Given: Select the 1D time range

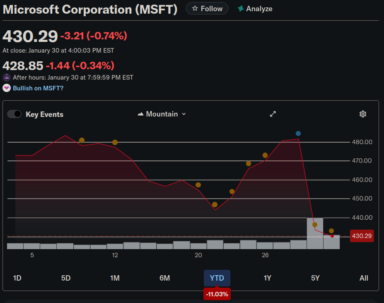Looking at the screenshot, I should click(17, 278).
